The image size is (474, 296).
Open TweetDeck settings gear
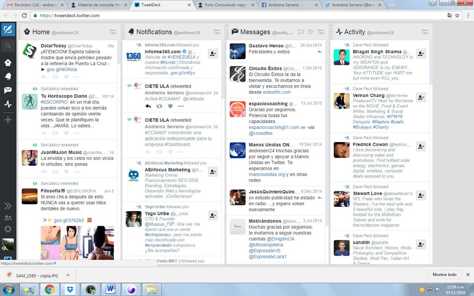(x=8, y=229)
